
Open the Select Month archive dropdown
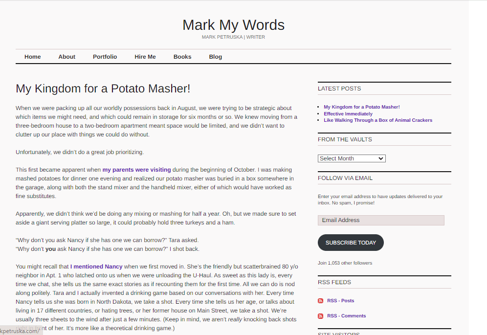click(x=352, y=158)
